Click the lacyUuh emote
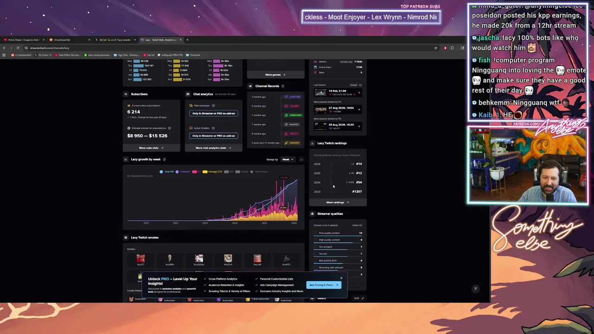Image resolution: width=594 pixels, height=334 pixels. pyautogui.click(x=228, y=259)
